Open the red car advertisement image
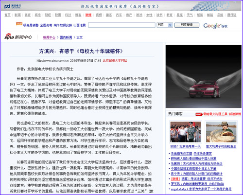This screenshot has height=195, width=243. tap(204, 76)
